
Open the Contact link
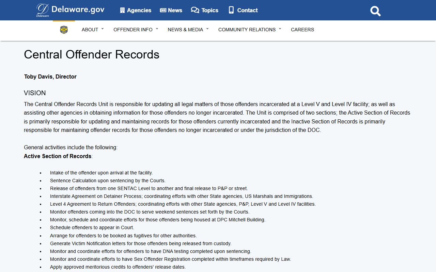click(247, 10)
